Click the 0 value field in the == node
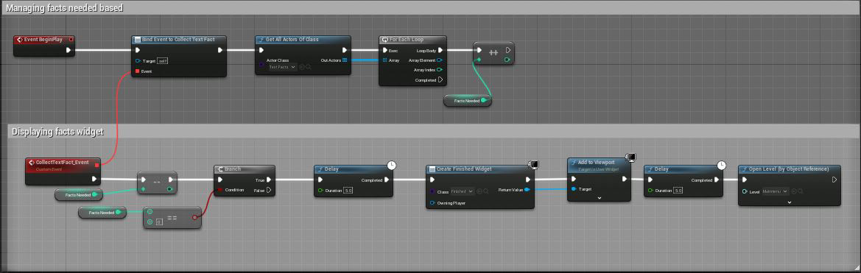The image size is (861, 273). click(158, 222)
